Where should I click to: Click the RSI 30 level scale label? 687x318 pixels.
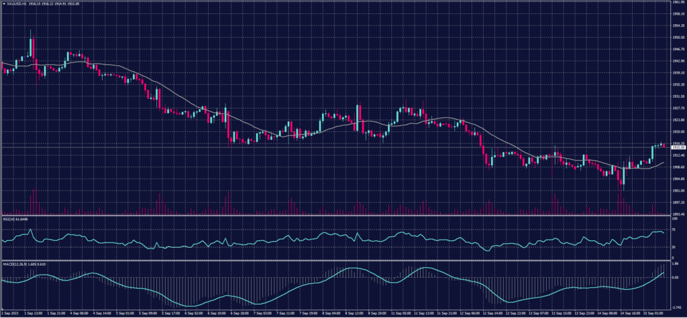point(674,247)
